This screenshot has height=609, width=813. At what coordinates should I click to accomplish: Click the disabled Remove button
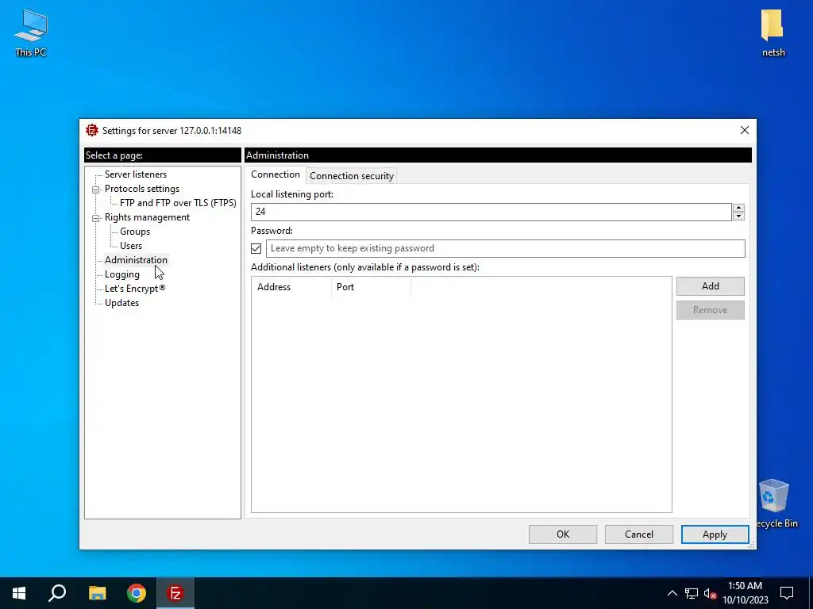click(x=710, y=310)
